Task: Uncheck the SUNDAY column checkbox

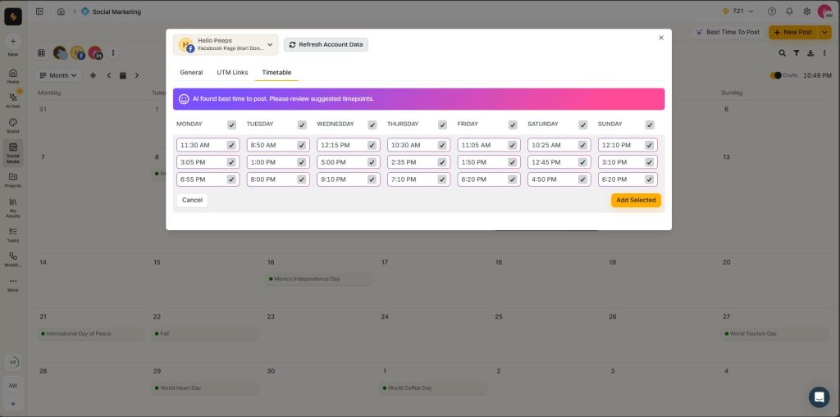Action: [x=650, y=125]
